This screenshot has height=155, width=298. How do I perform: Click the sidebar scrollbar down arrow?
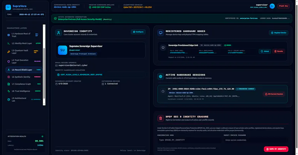point(44,104)
